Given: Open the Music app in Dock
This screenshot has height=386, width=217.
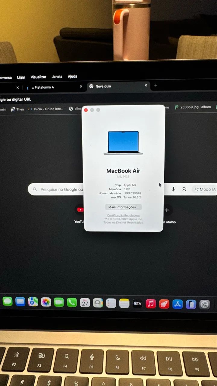Looking at the screenshot, I should tap(151, 304).
